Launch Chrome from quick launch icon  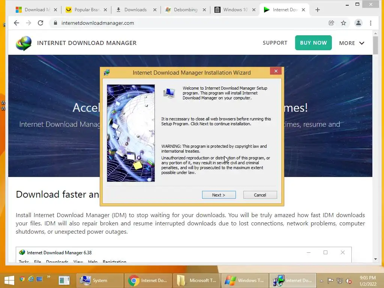22,279
